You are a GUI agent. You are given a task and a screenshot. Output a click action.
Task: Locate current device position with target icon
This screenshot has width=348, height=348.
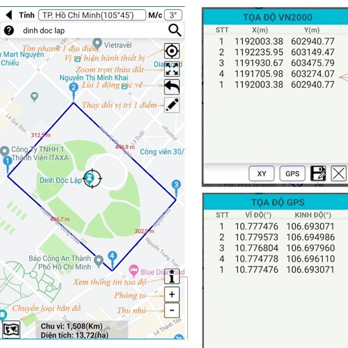tap(172, 51)
